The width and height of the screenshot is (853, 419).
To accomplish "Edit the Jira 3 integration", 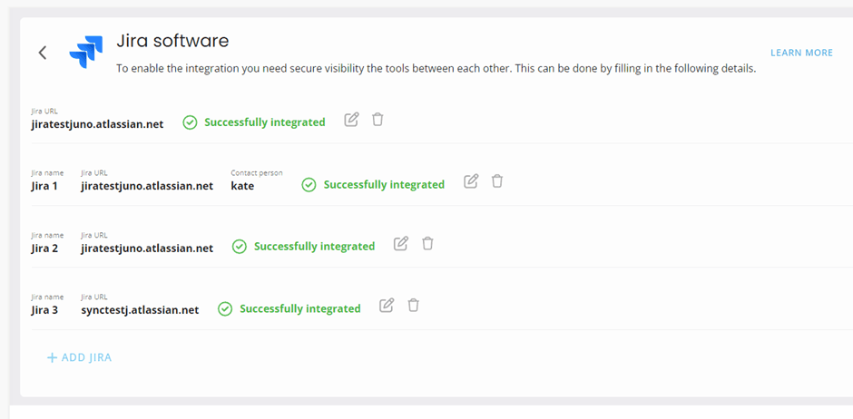I will coord(387,306).
